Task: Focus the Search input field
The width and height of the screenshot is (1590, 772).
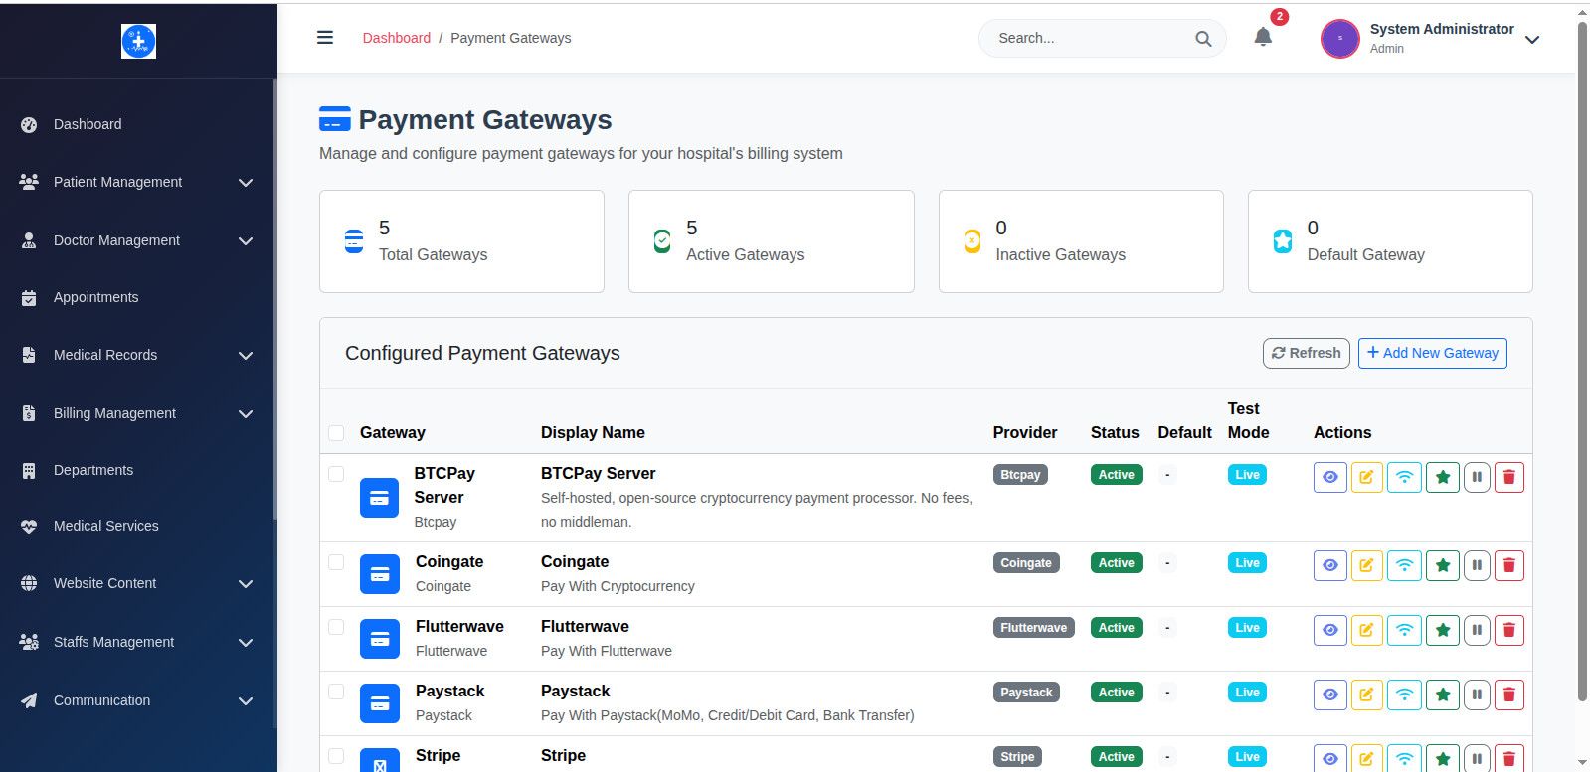Action: [1089, 38]
